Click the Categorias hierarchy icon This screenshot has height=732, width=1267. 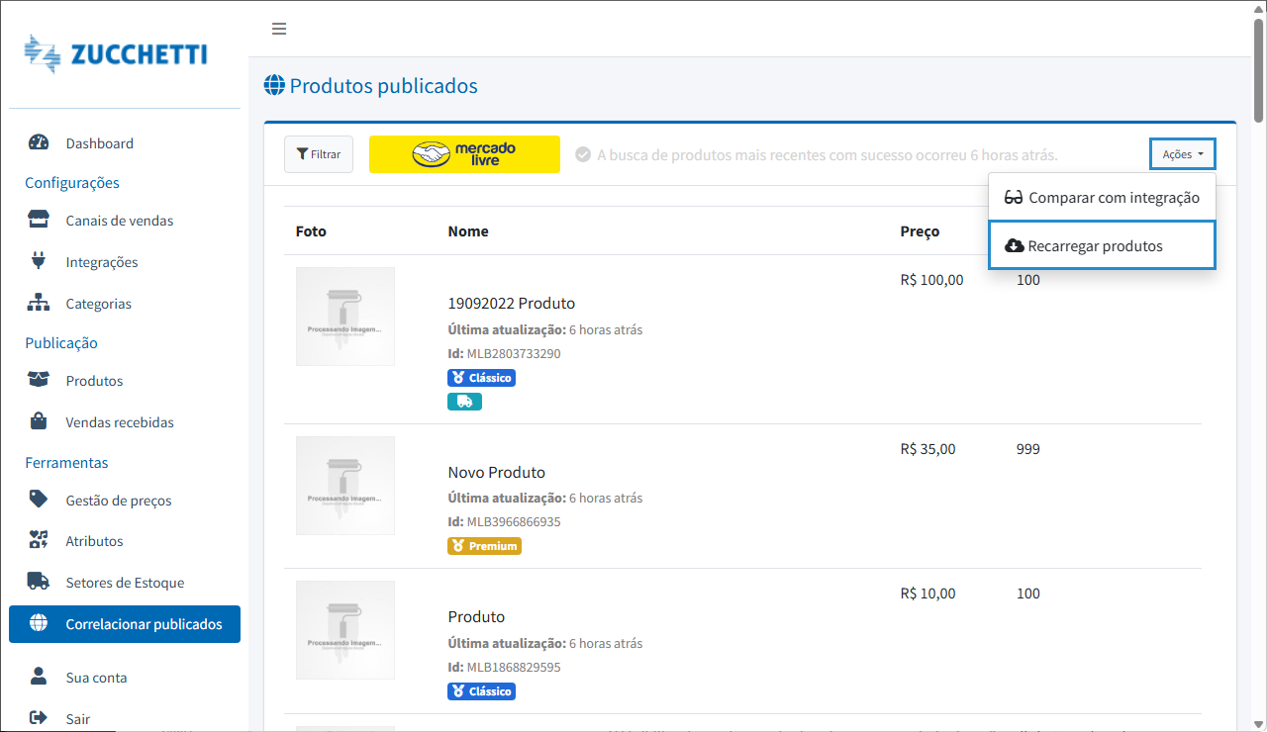pos(39,303)
